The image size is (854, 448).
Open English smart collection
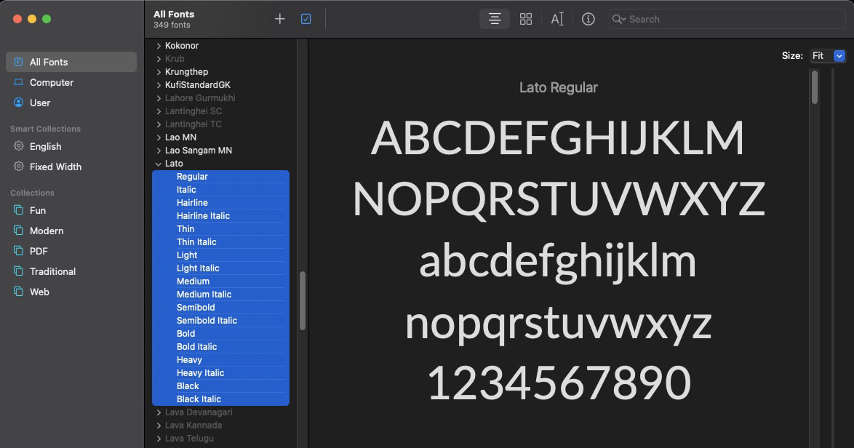[71, 146]
